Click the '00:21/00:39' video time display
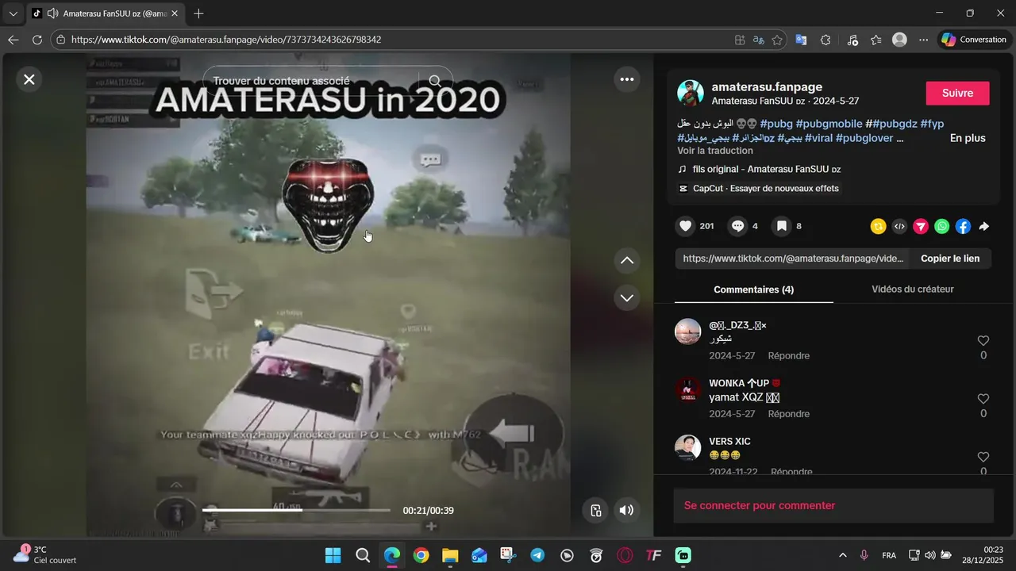 (428, 511)
